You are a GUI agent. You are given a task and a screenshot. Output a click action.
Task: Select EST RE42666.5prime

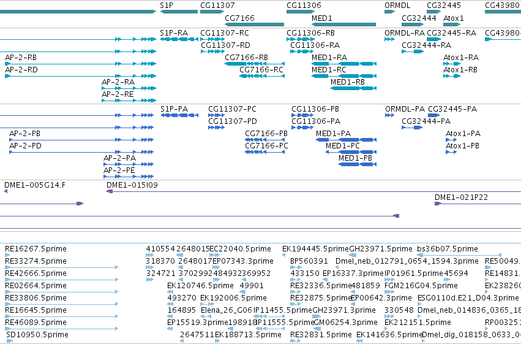pos(36,273)
